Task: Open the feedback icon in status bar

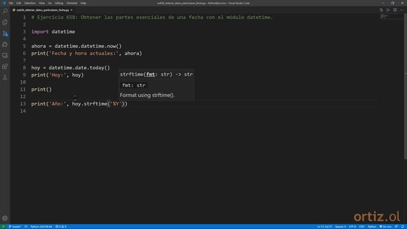Action: (396, 226)
